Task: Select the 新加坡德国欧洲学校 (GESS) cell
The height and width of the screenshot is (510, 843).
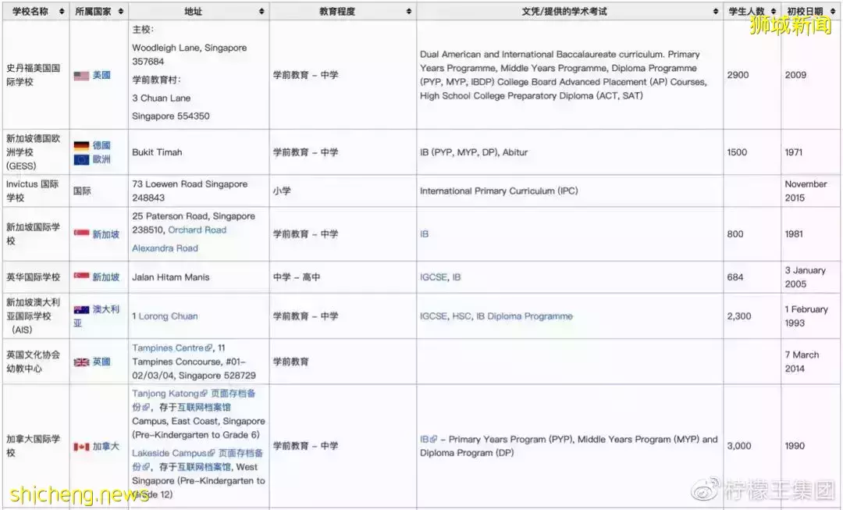Action: [x=36, y=152]
